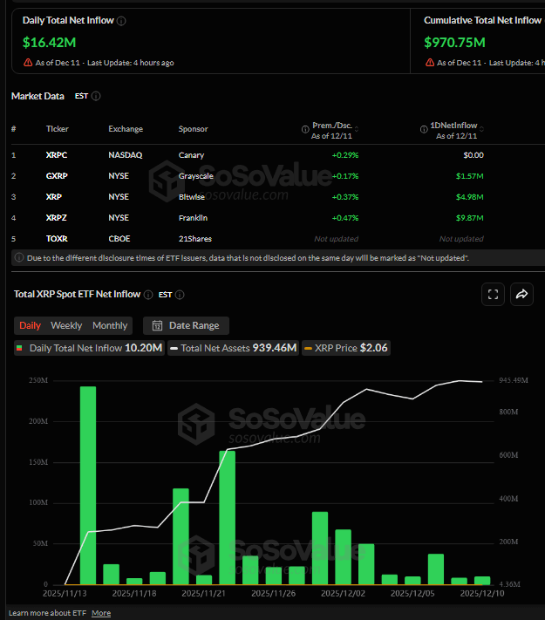Viewport: 545px width, 620px height.
Task: Sort table by Prem./Dsc. column
Action: [x=335, y=129]
